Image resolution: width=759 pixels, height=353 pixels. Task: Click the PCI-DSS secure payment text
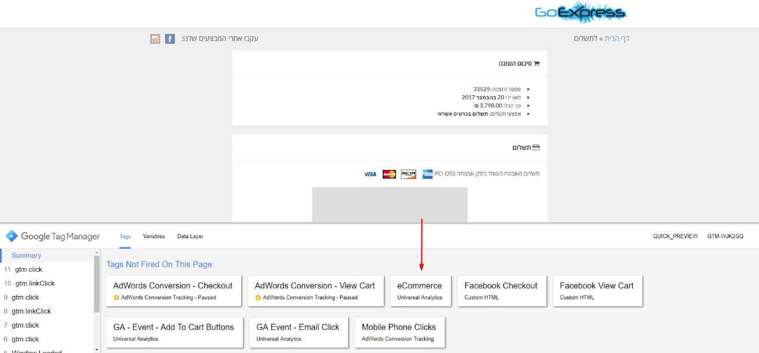tap(487, 174)
